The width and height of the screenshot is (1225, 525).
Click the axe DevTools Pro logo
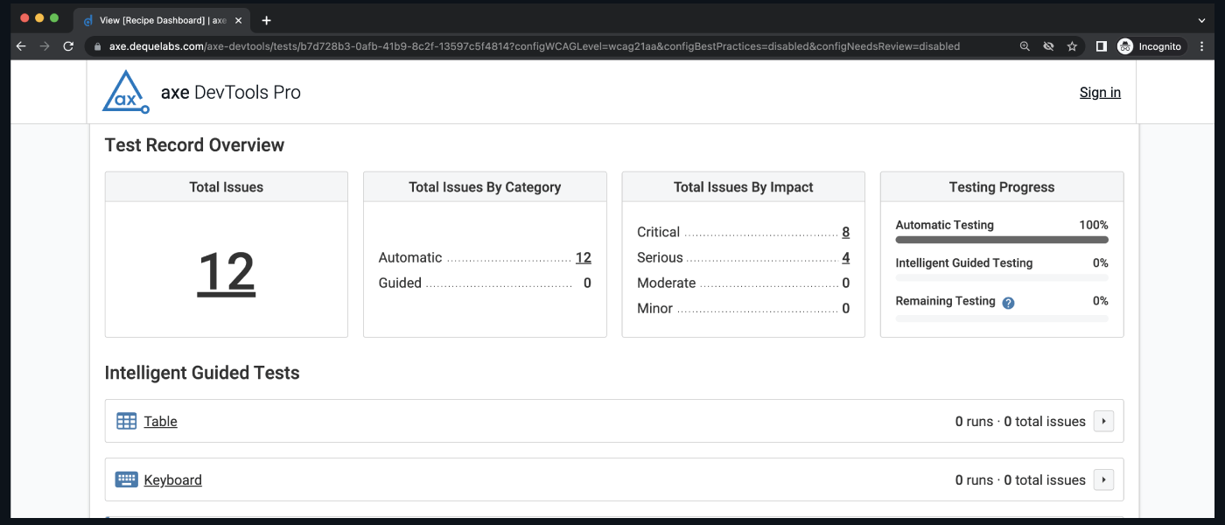click(x=125, y=92)
